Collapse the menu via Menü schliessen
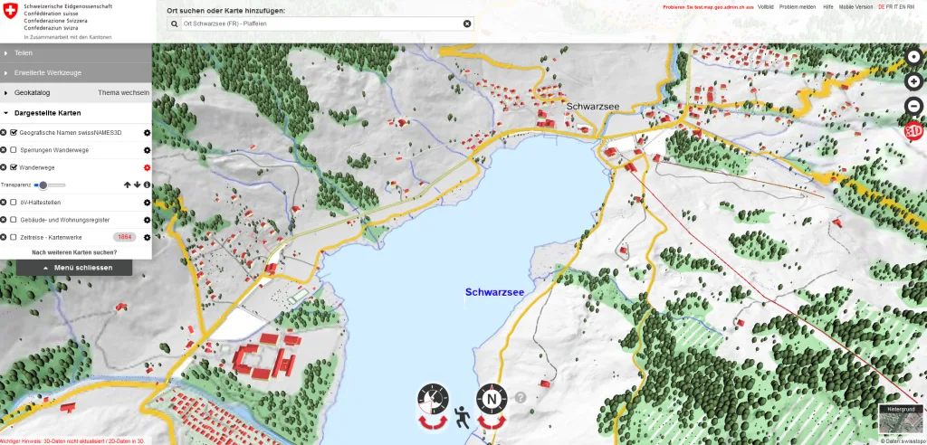 [x=74, y=268]
